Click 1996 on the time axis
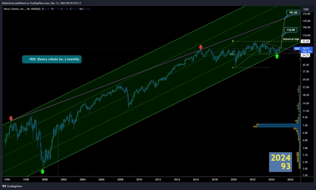The width and height of the screenshot is (316, 190). pos(7,179)
